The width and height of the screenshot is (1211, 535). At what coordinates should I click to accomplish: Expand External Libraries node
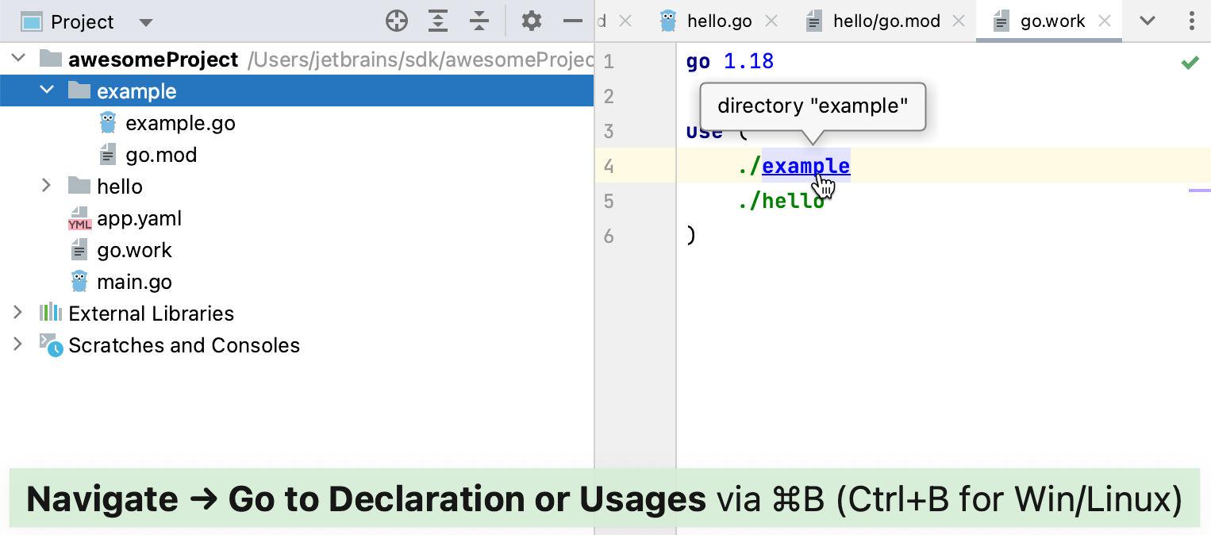pyautogui.click(x=17, y=313)
